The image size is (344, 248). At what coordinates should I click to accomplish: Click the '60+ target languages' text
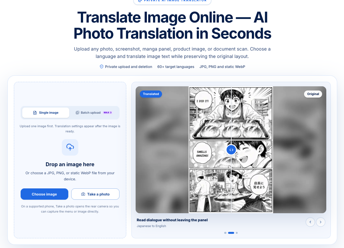click(x=176, y=67)
